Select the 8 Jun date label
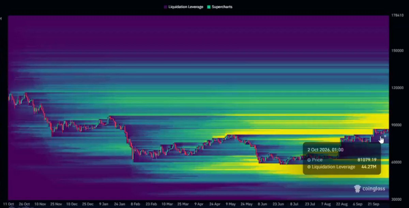This screenshot has height=208, width=409. coord(262,204)
